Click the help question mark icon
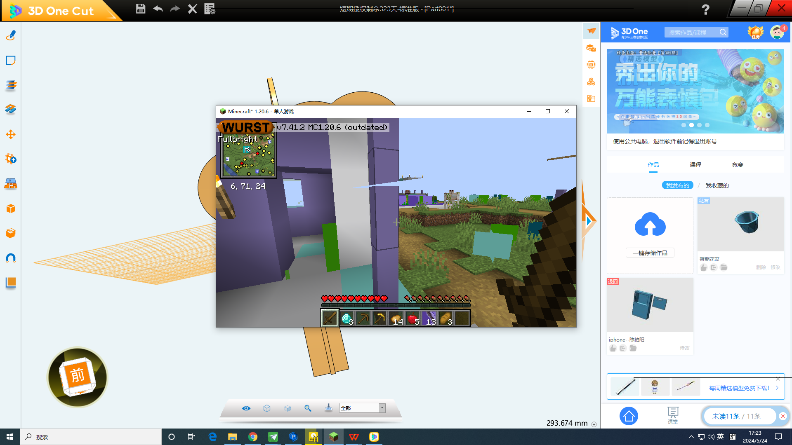Screen dimensions: 792x445 [x=705, y=9]
